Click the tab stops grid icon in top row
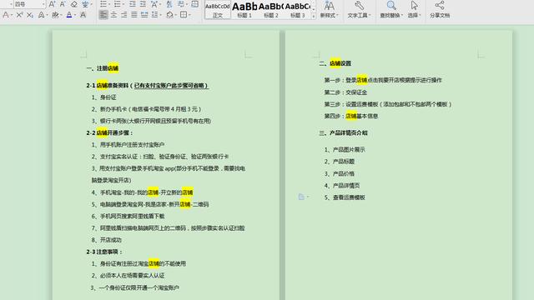The image size is (534, 300). click(194, 4)
